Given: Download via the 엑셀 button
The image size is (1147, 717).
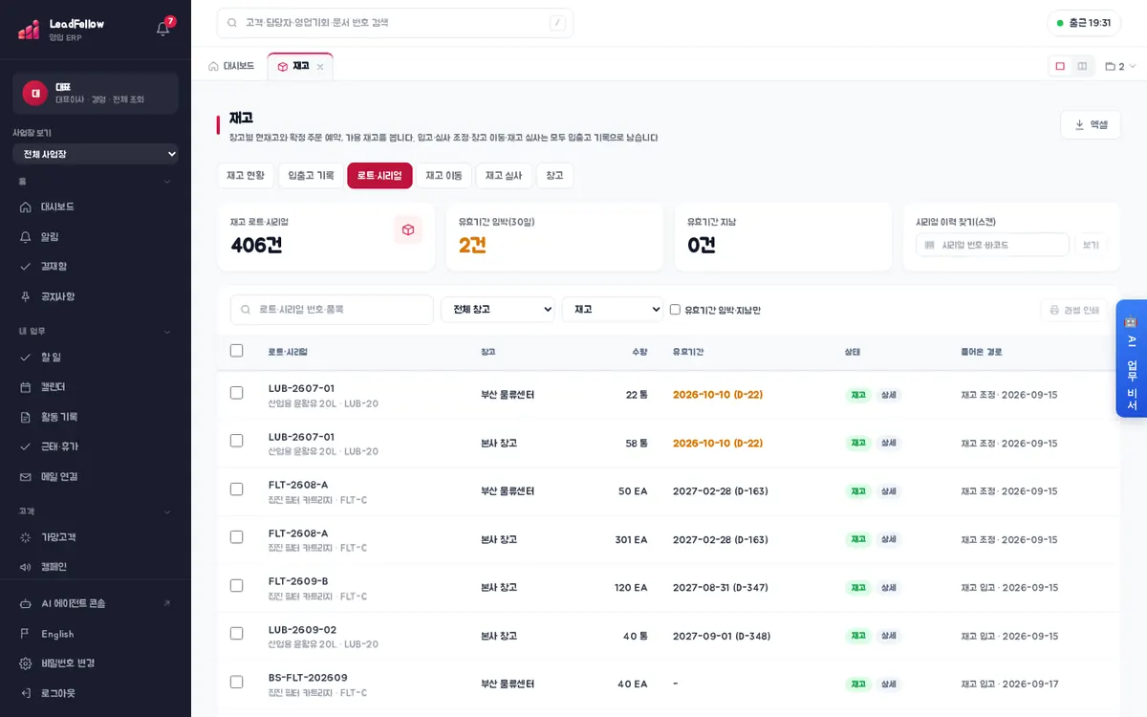Looking at the screenshot, I should point(1091,124).
